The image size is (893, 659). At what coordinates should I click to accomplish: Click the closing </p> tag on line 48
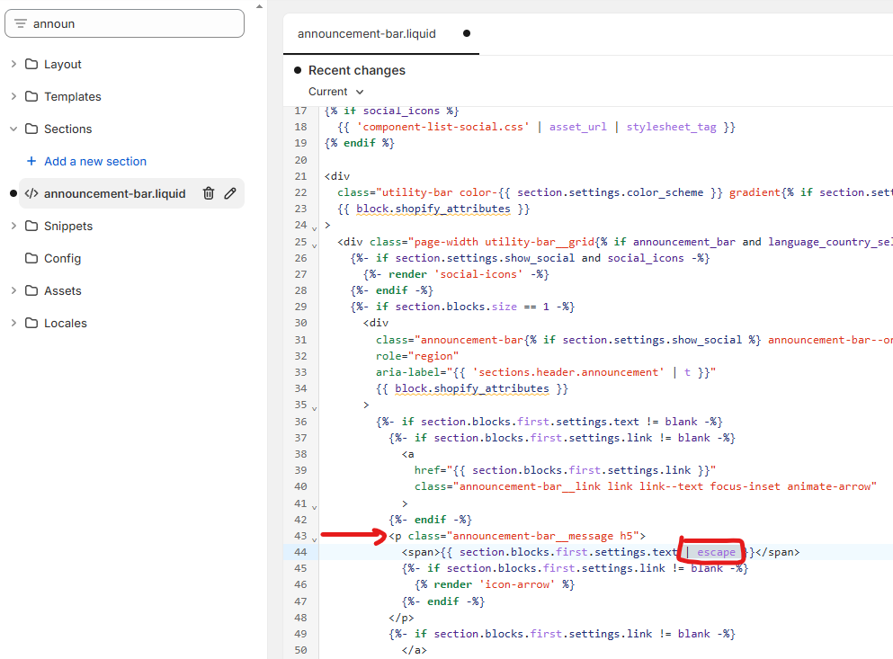pos(401,618)
